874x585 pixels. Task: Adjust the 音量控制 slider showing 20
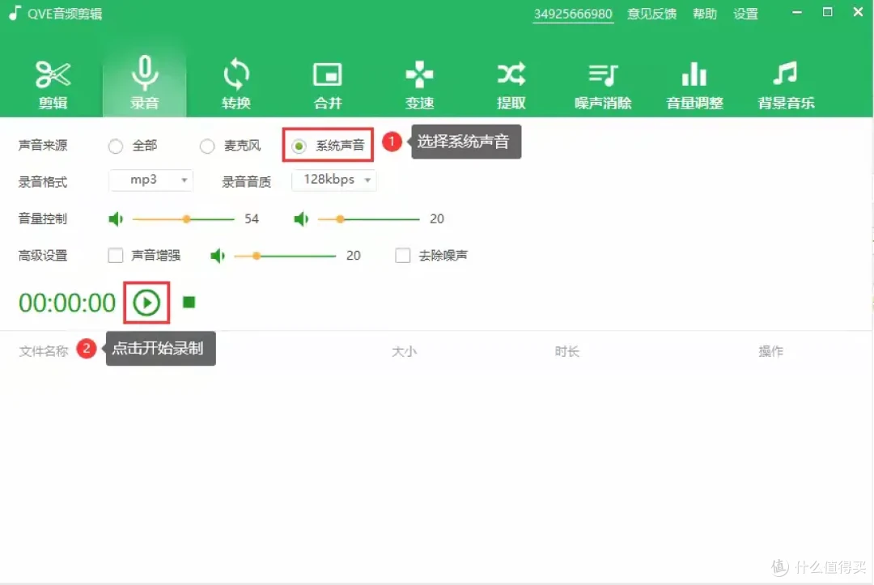(368, 219)
